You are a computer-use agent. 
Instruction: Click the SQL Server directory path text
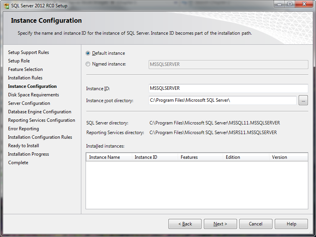coord(215,123)
